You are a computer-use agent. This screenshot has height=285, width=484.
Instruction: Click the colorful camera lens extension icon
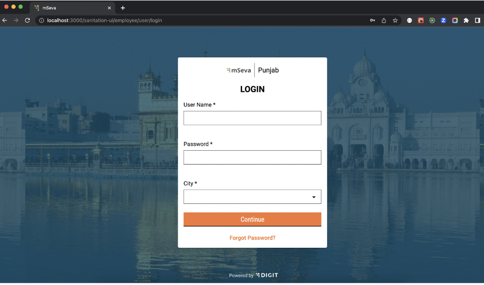pyautogui.click(x=455, y=21)
